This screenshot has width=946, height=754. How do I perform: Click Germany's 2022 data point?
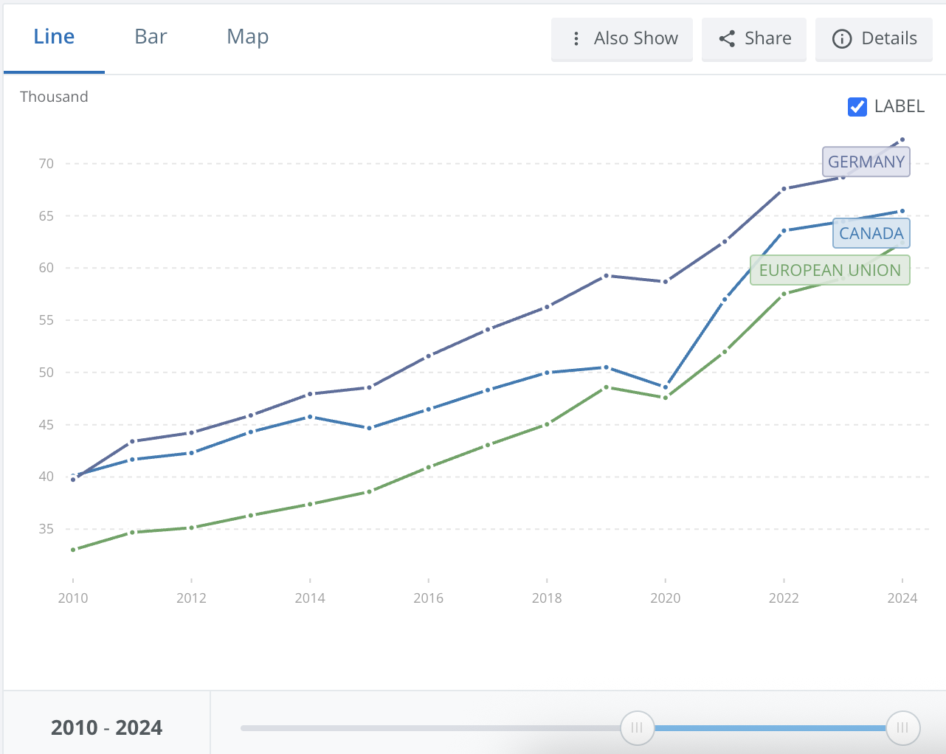coord(784,189)
